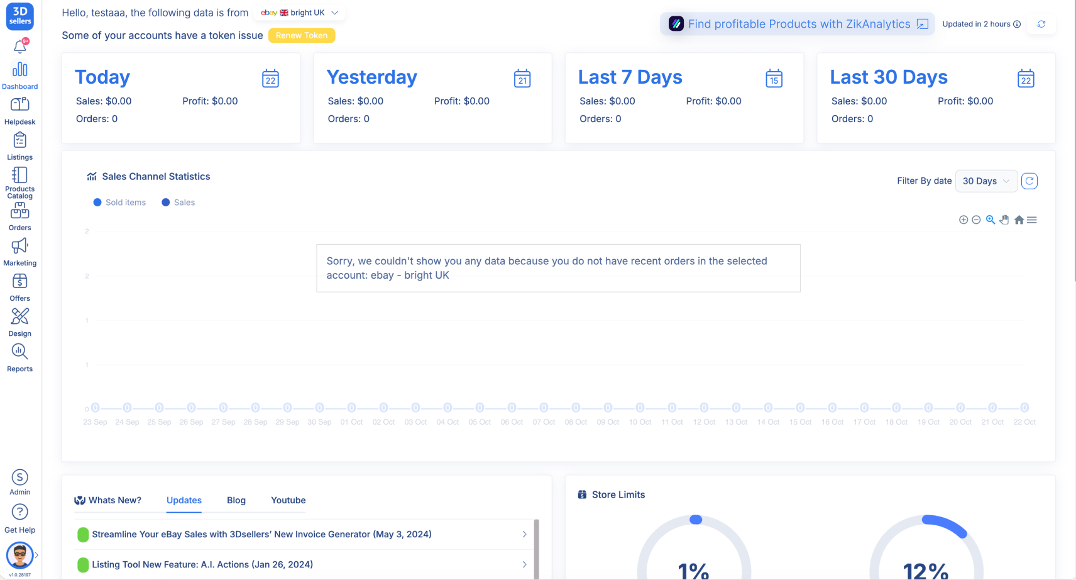Open the 30 Days filter dropdown

[x=986, y=181]
